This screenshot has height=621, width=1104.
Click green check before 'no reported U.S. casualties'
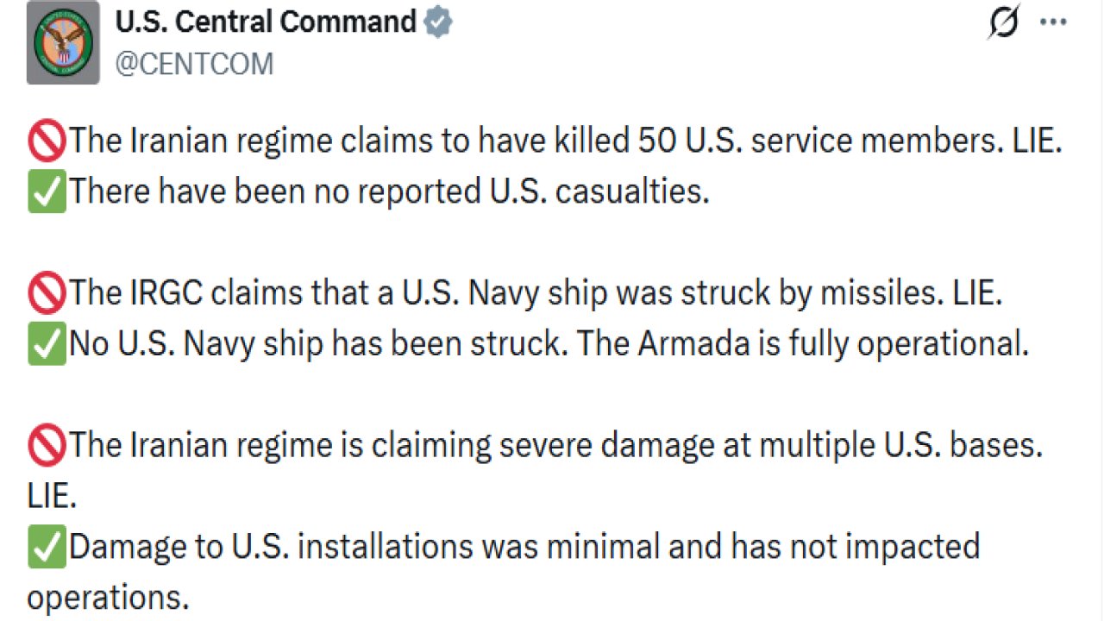(47, 191)
